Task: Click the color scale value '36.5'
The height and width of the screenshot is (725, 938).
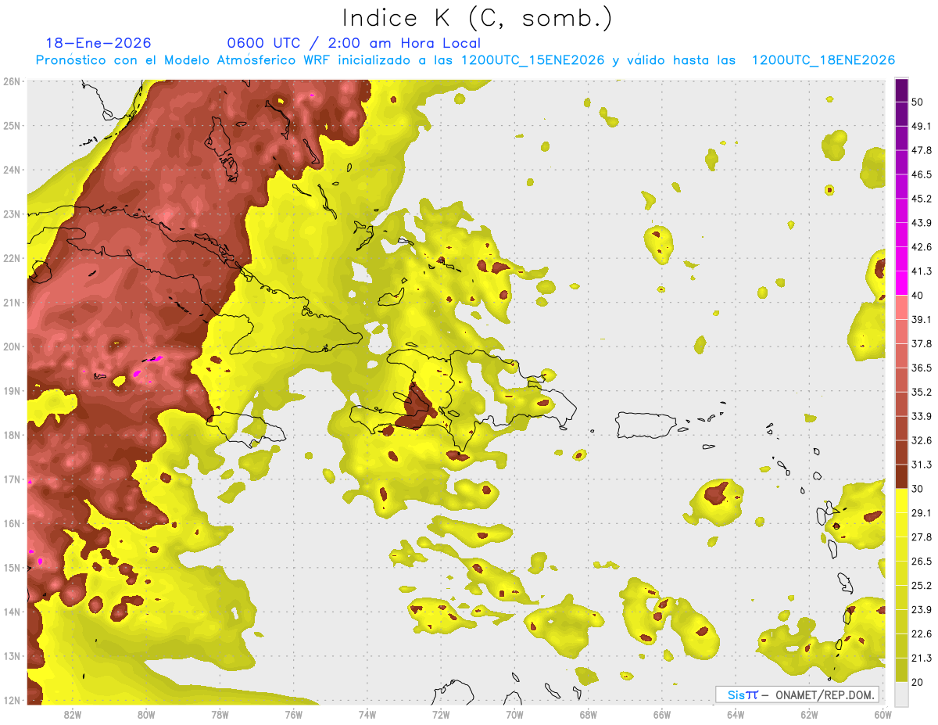Action: (921, 368)
